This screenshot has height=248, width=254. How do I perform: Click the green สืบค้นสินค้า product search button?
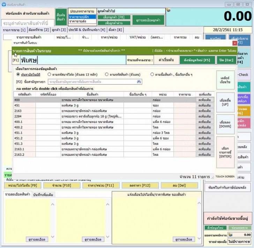coord(61,17)
